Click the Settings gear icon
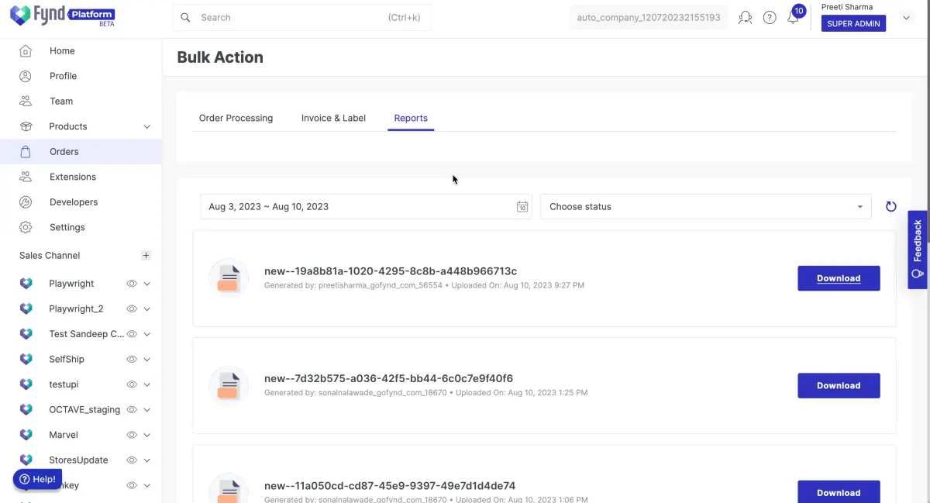Screen dimensions: 930x503 [x=26, y=227]
